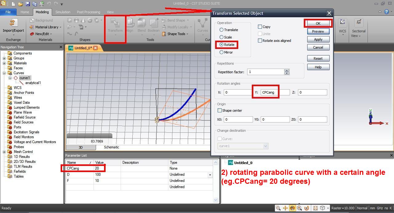
Task: Click the Preview button
Action: 318,31
